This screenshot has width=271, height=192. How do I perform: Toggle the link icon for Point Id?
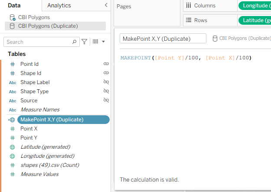[x=106, y=64]
